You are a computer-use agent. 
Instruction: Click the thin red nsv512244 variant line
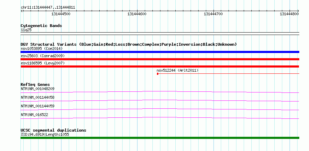pyautogui.click(x=229, y=74)
